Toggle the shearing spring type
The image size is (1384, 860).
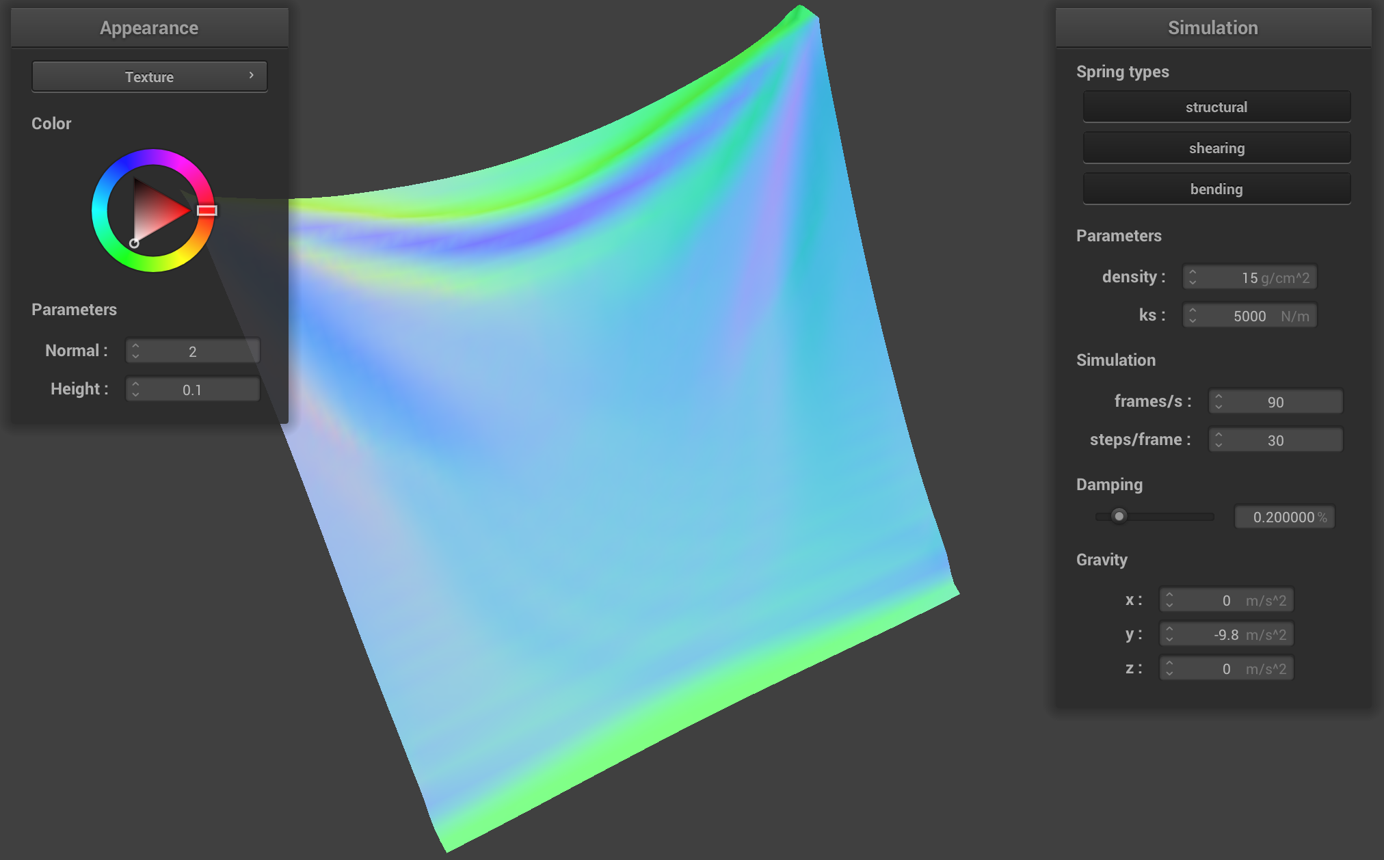(x=1216, y=148)
